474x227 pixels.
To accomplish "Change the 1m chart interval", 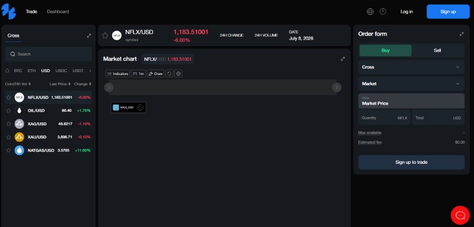I will (138, 73).
